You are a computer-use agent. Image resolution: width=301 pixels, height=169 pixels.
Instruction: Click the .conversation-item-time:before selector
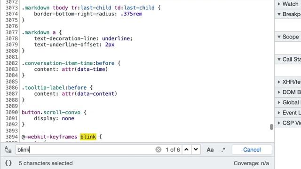[x=68, y=63]
